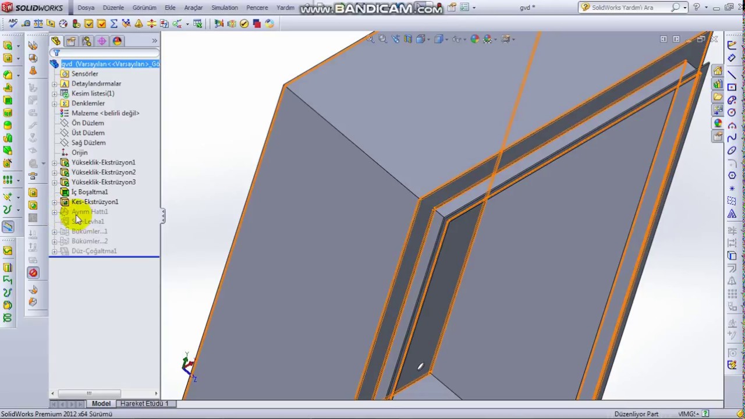Select Sensörler in the feature tree
745x419 pixels.
point(84,74)
